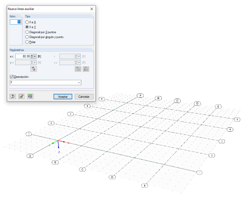247x199 pixels.
Task: Click grid label C at the near end of line C
Action: (82, 170)
